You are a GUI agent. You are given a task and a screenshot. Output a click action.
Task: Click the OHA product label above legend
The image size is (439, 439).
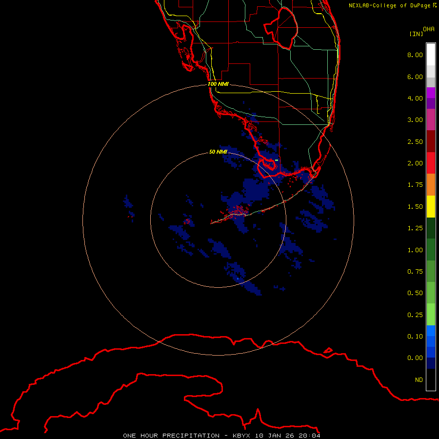point(429,29)
